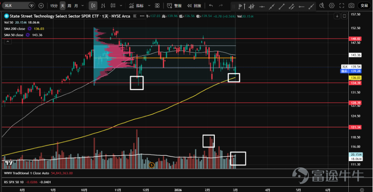Click the SMA 50 purple status icon

click(27, 35)
